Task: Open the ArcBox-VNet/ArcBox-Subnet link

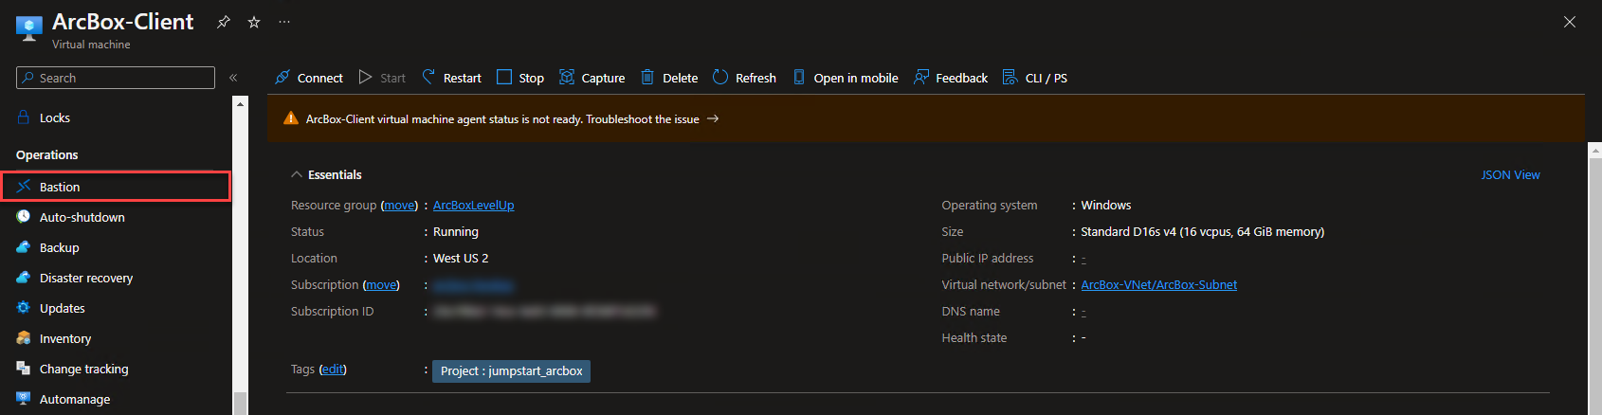Action: tap(1159, 284)
